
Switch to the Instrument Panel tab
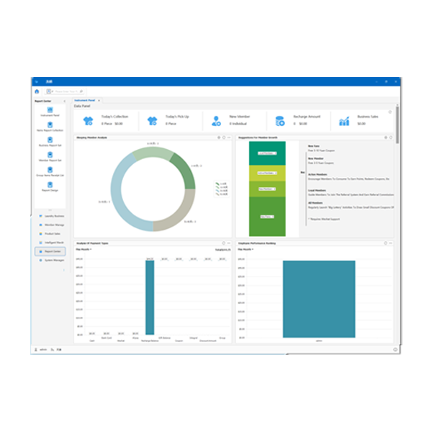(x=83, y=100)
